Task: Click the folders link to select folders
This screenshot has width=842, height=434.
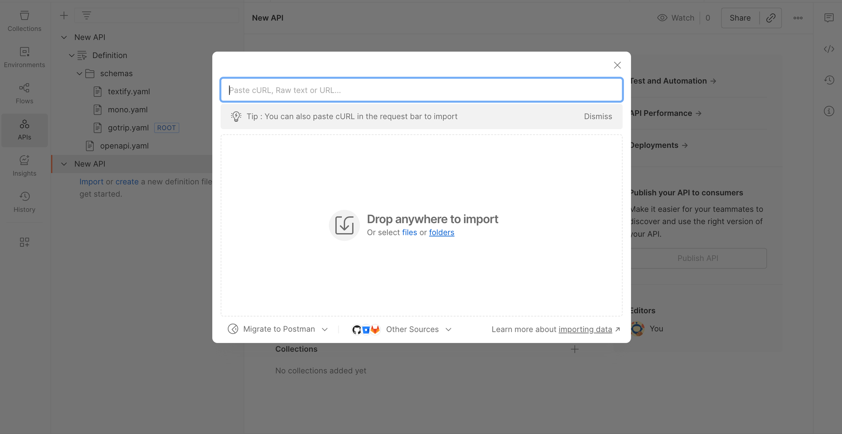Action: click(x=441, y=233)
